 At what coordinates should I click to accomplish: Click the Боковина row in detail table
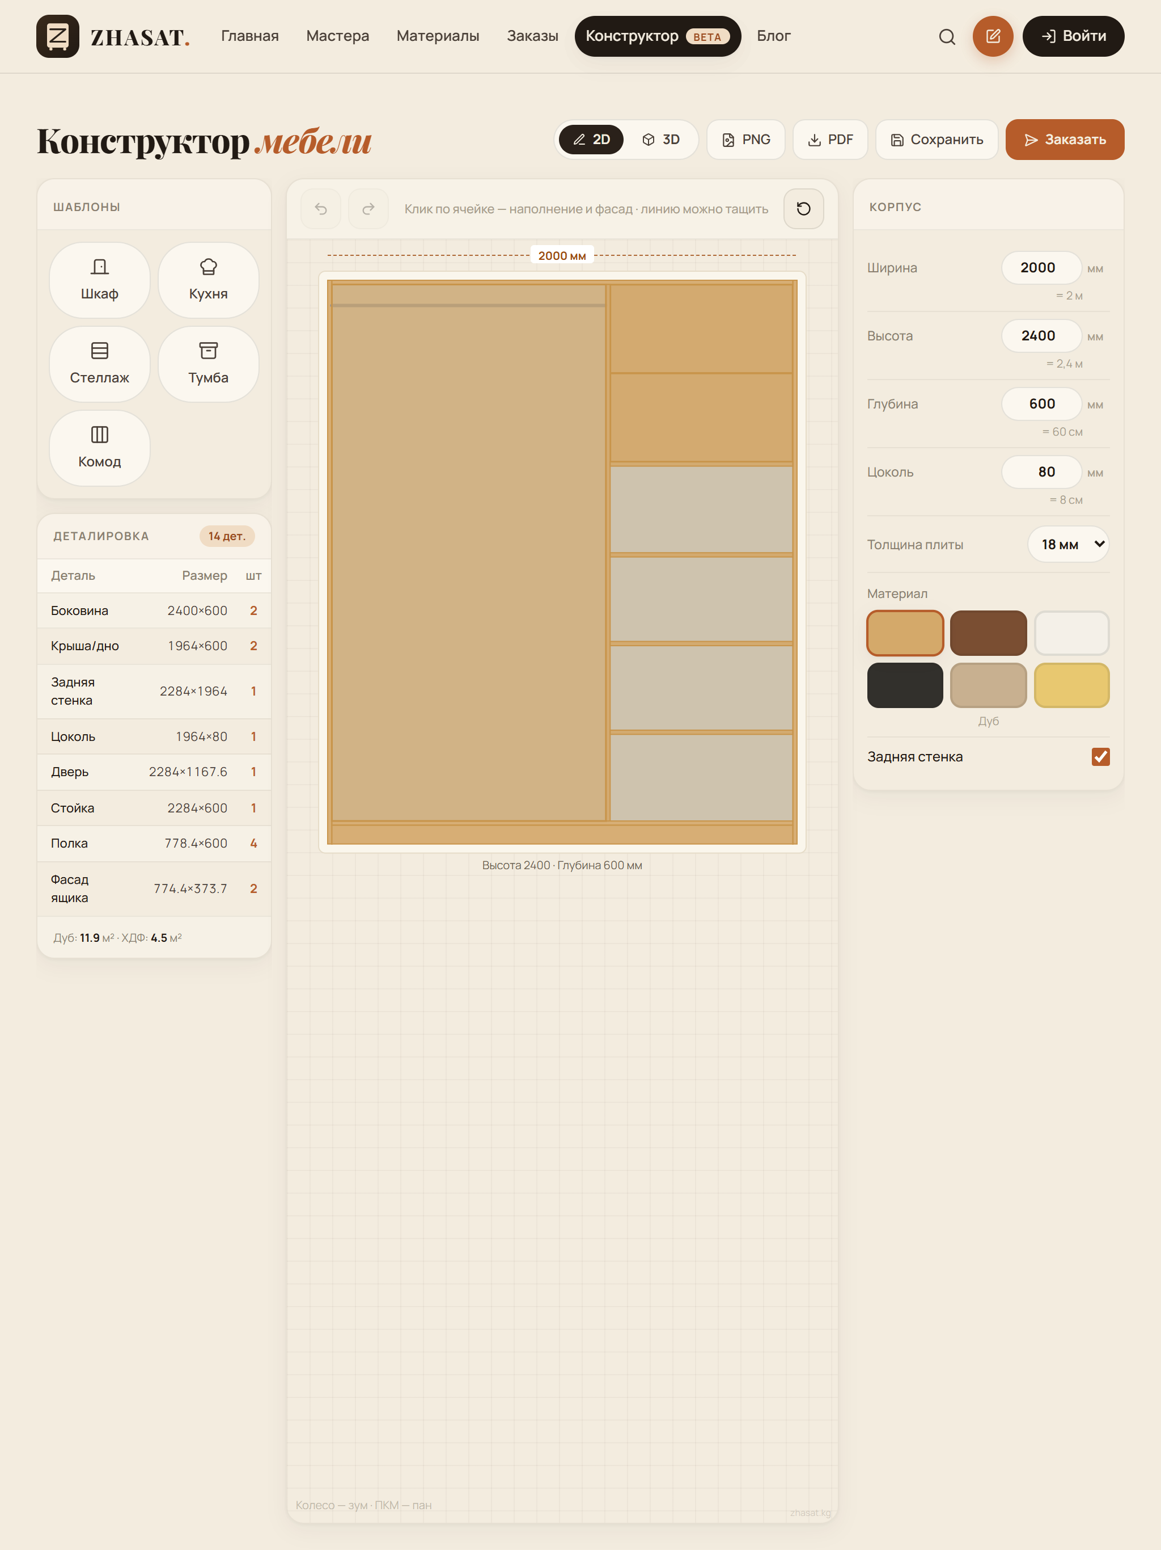pyautogui.click(x=154, y=611)
